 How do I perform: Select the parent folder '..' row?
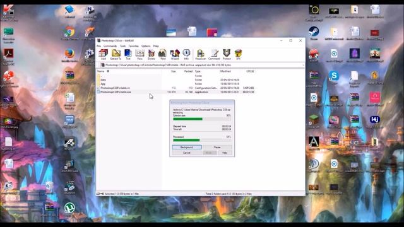click(x=175, y=76)
